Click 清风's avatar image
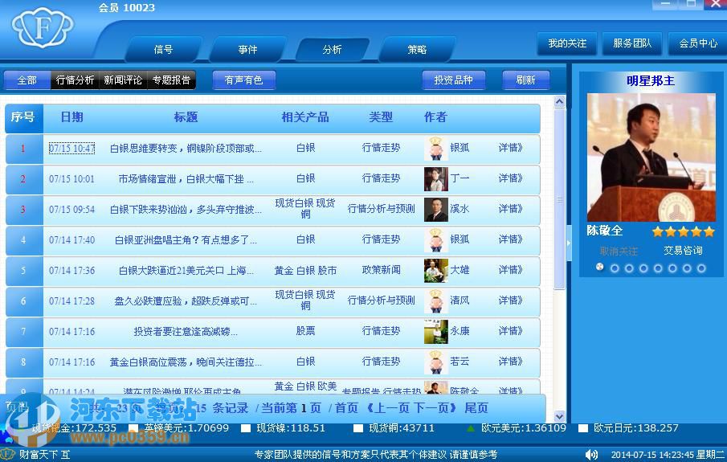 click(x=436, y=301)
